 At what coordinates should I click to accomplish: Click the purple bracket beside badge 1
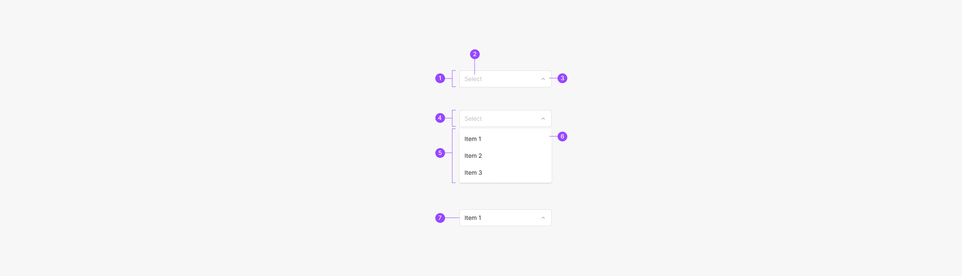coord(453,78)
